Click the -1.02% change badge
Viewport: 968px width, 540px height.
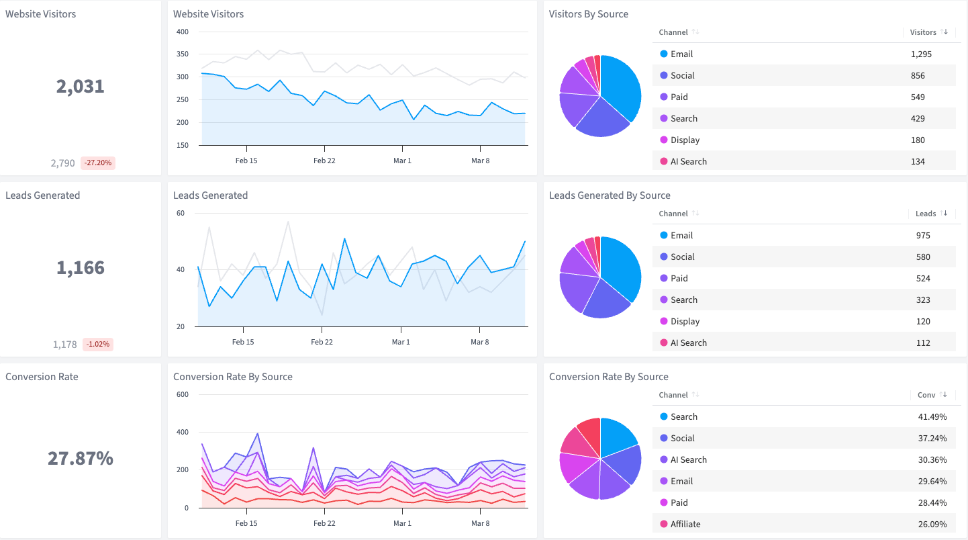tap(98, 344)
